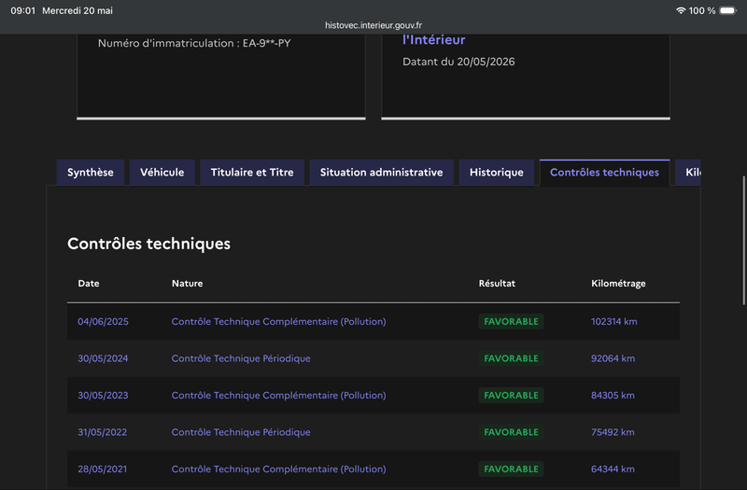The height and width of the screenshot is (490, 747).
Task: Switch to the Véhicule tab
Action: click(162, 173)
